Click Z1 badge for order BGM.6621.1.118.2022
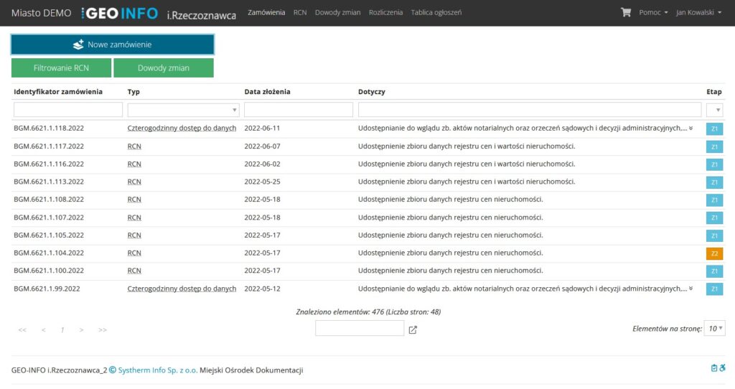This screenshot has width=735, height=389. (714, 128)
